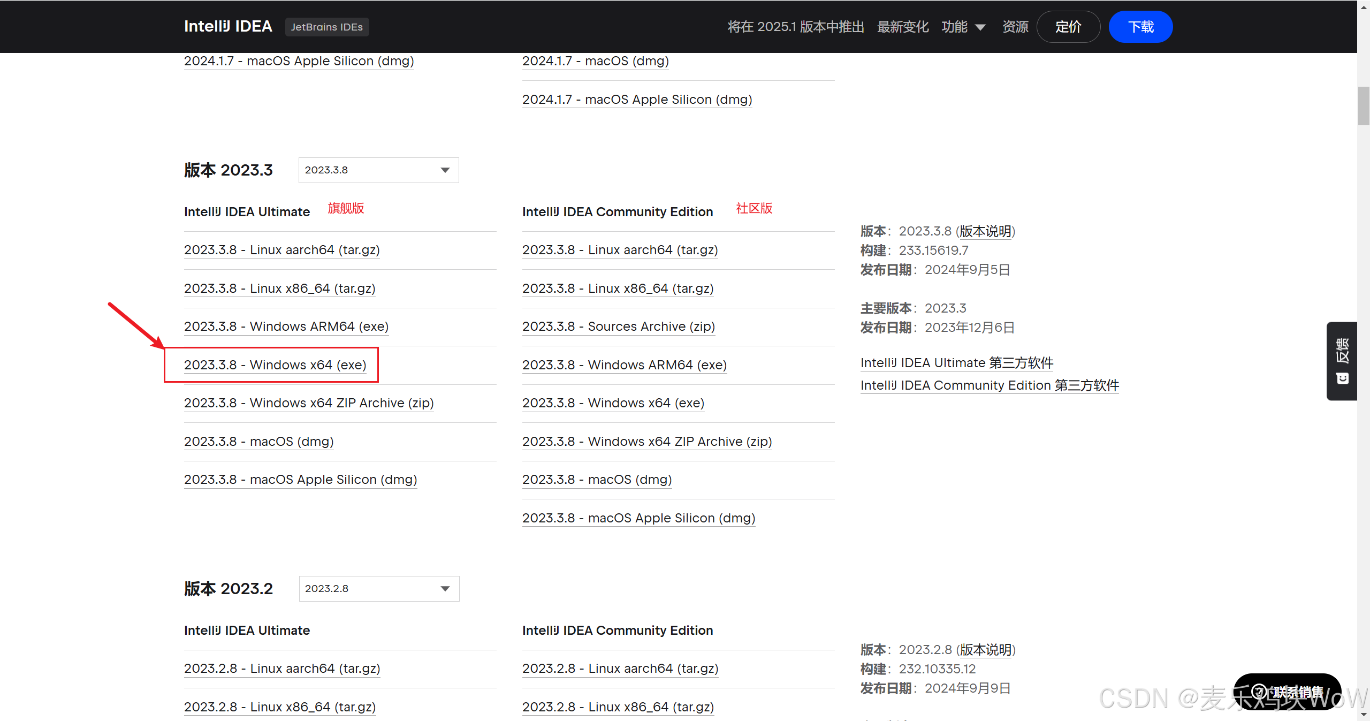The height and width of the screenshot is (721, 1370).
Task: Expand the 功能 menu arrow
Action: point(980,27)
